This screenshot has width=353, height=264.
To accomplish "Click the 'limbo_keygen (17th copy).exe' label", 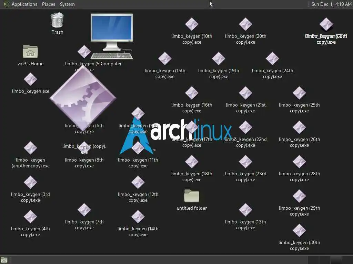I will [192, 142].
